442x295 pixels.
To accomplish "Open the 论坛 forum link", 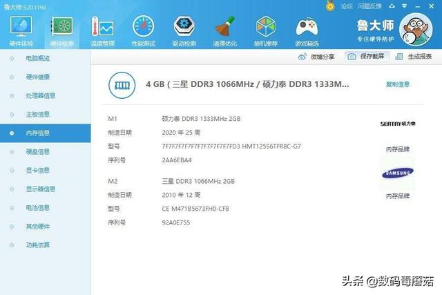I will tap(346, 6).
